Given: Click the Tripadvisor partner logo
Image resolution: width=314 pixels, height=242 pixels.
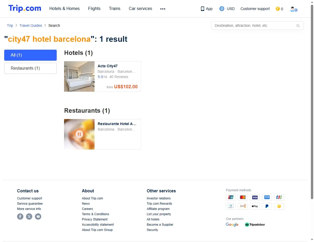Looking at the screenshot, I should click(255, 225).
